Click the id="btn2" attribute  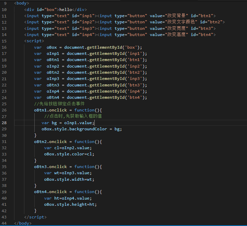[x=211, y=22]
